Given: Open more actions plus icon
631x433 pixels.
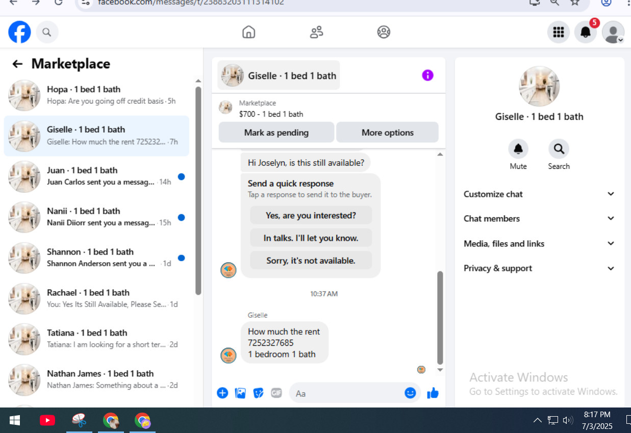Looking at the screenshot, I should pos(222,393).
